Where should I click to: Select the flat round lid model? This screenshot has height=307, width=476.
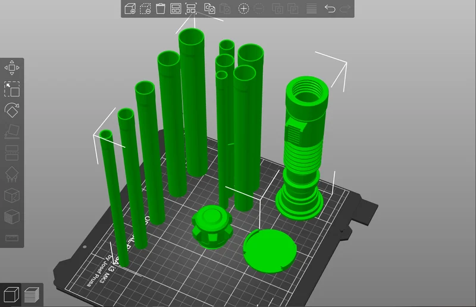point(270,251)
